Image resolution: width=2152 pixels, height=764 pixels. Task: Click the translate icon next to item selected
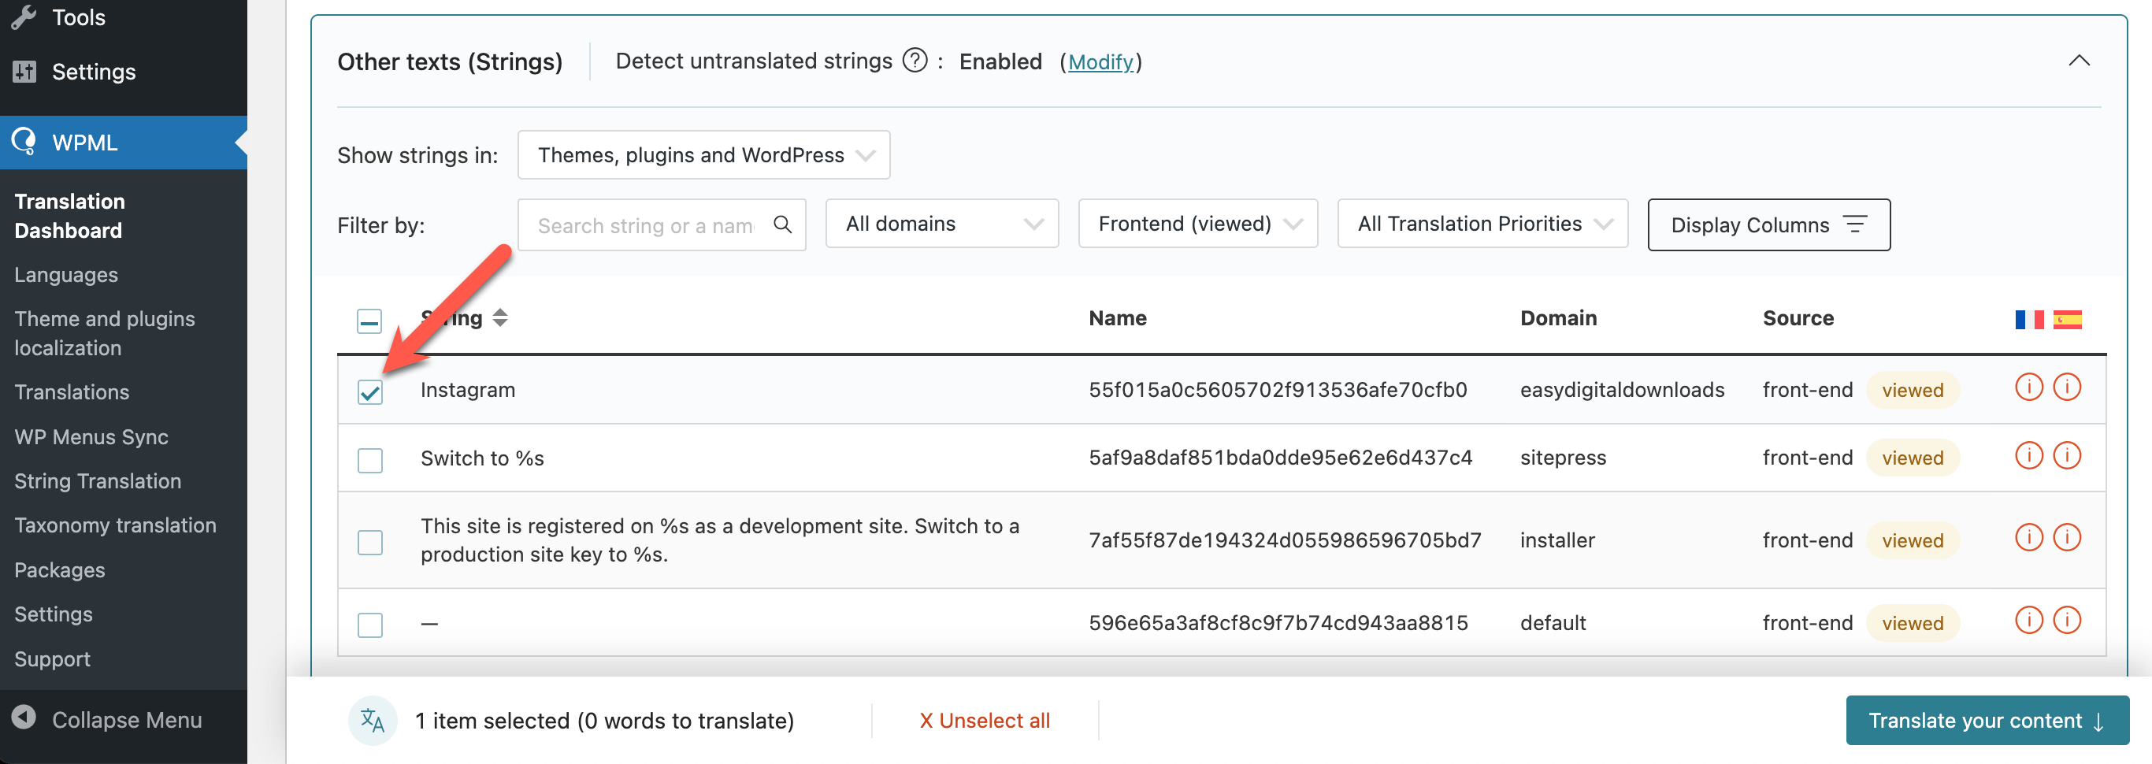[x=373, y=720]
